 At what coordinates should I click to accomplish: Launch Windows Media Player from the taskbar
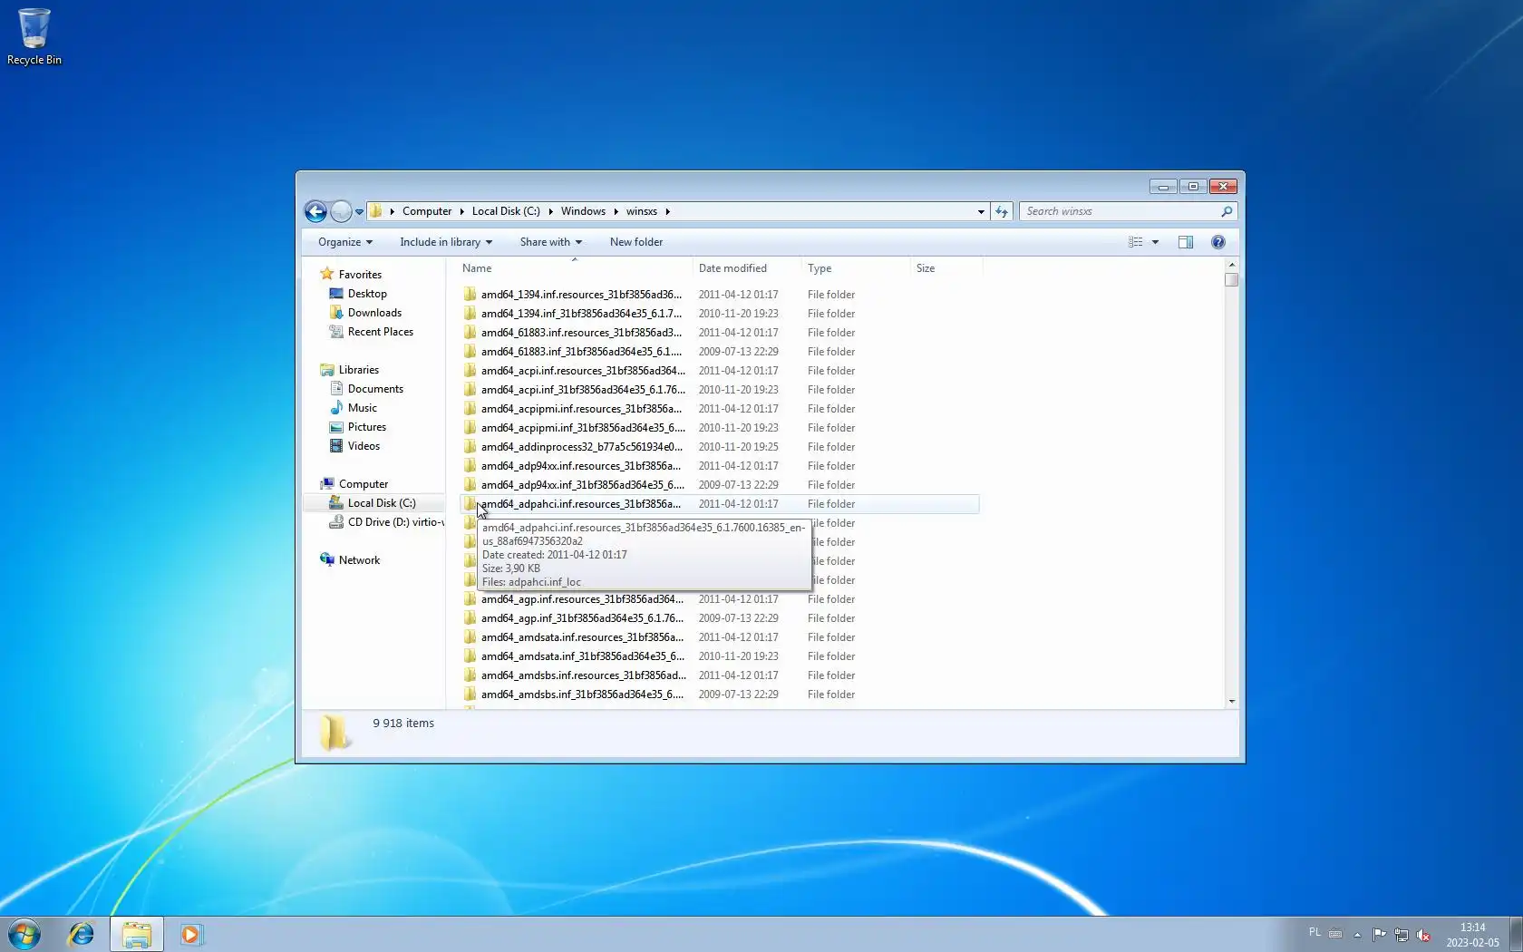(190, 934)
